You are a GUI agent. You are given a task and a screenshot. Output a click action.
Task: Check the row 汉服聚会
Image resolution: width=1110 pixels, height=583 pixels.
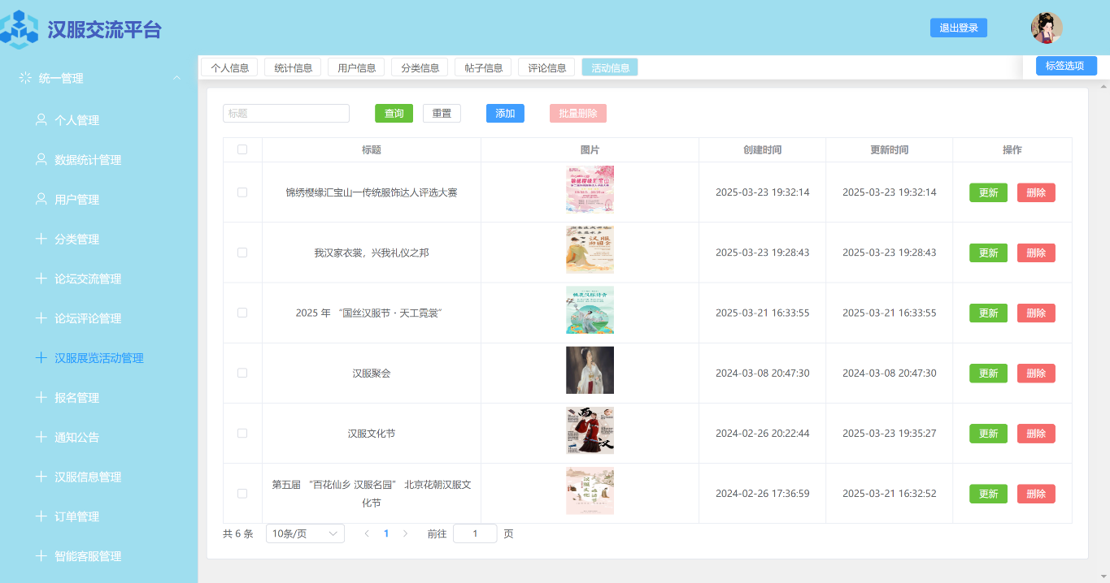242,373
